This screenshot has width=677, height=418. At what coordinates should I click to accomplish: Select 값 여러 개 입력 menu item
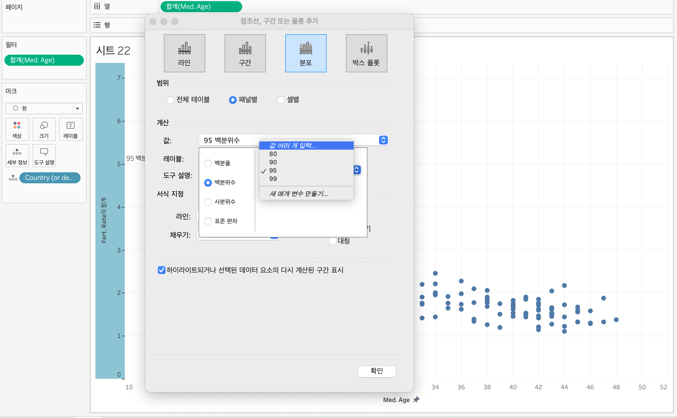coord(293,145)
